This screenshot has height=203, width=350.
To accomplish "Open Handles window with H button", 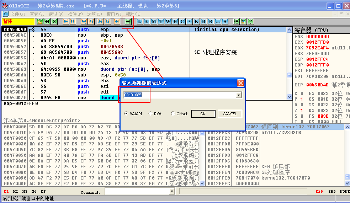I will tap(175, 22).
